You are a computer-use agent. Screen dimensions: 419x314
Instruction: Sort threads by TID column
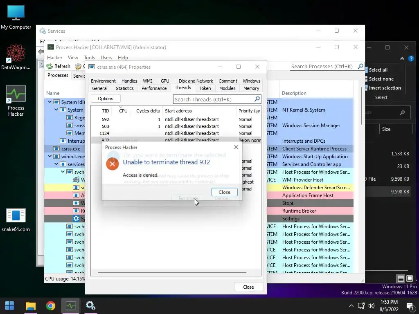pyautogui.click(x=105, y=111)
